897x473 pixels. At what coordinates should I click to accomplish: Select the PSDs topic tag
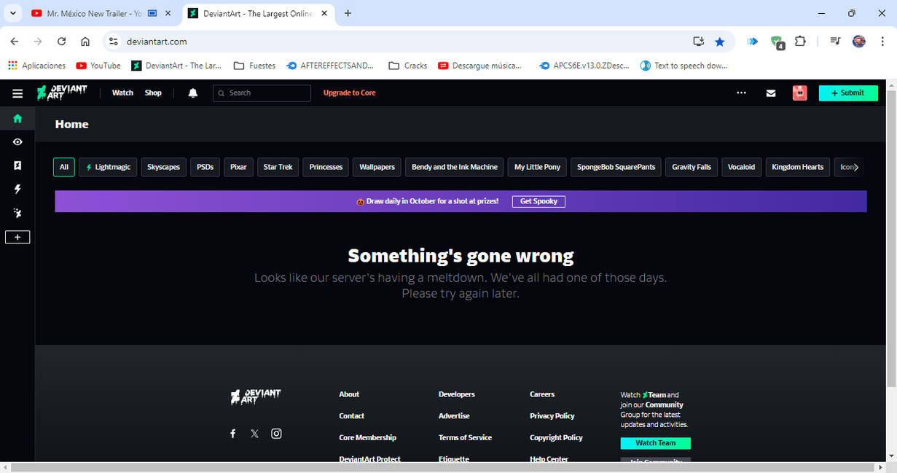[205, 167]
